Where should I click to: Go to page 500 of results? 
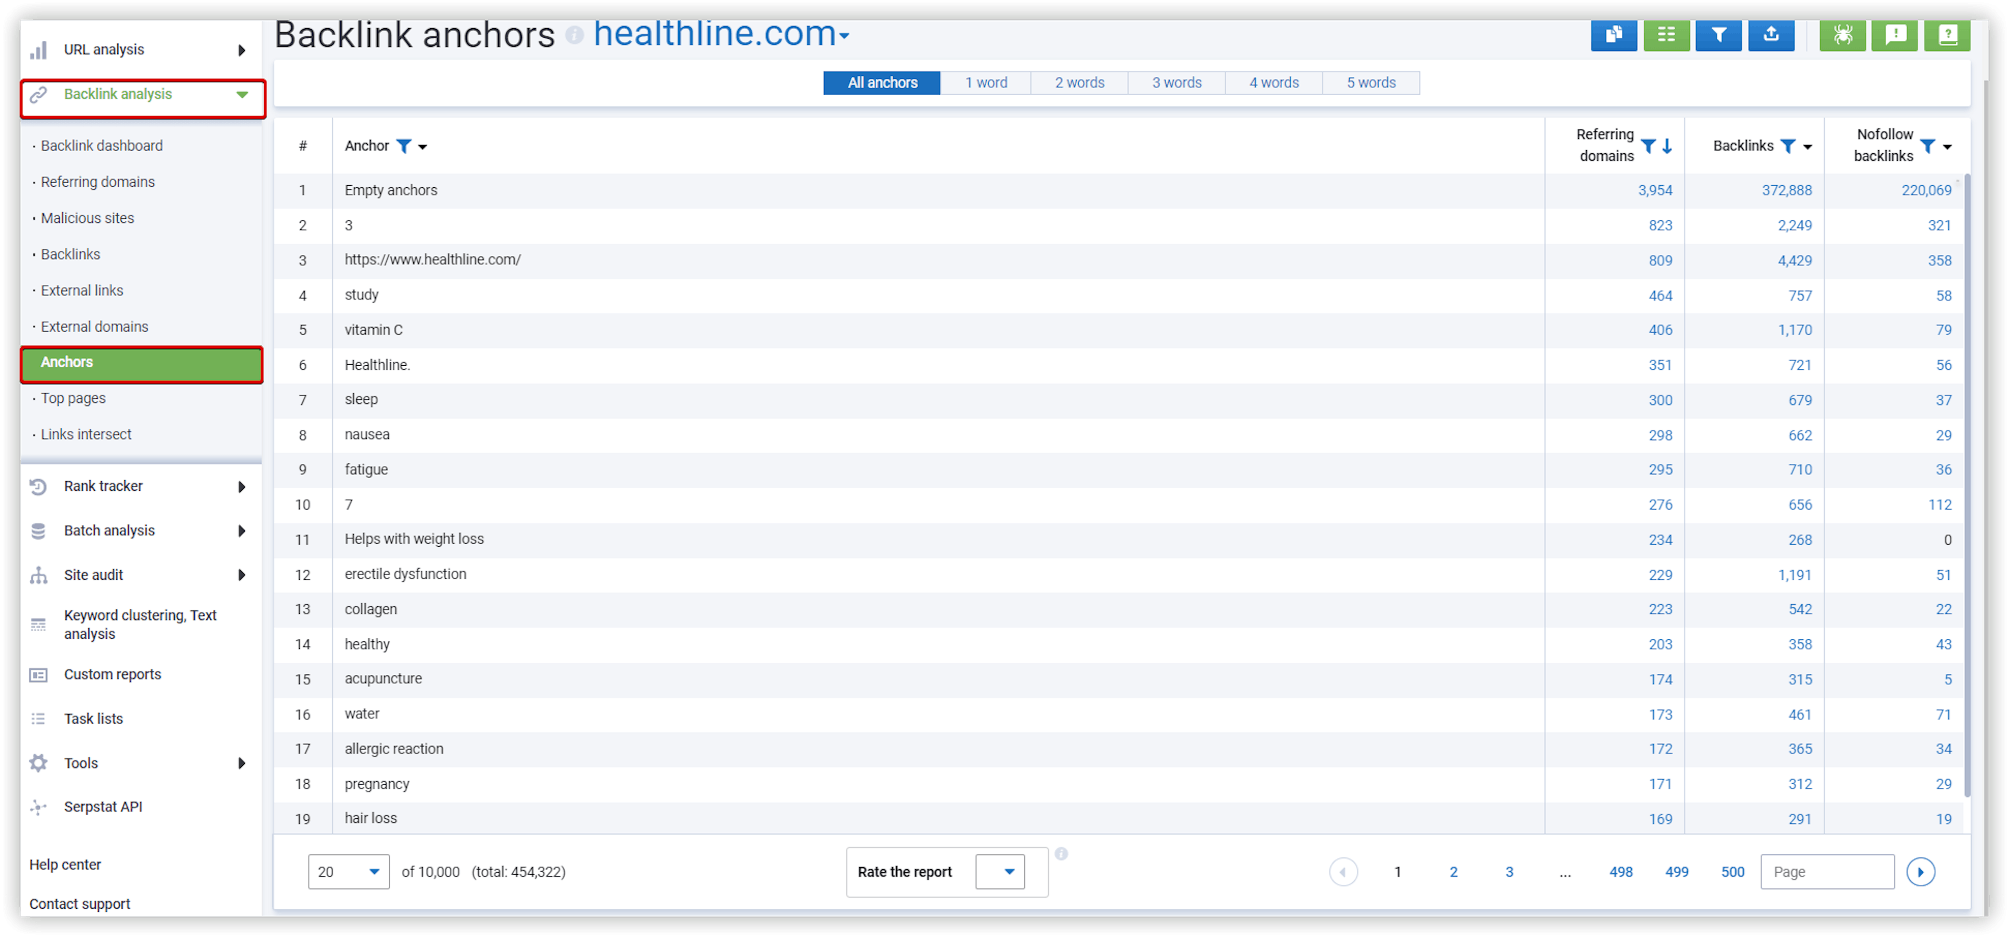1733,872
